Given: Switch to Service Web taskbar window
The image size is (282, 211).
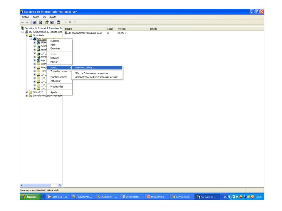Looking at the screenshot, I should pyautogui.click(x=182, y=197).
